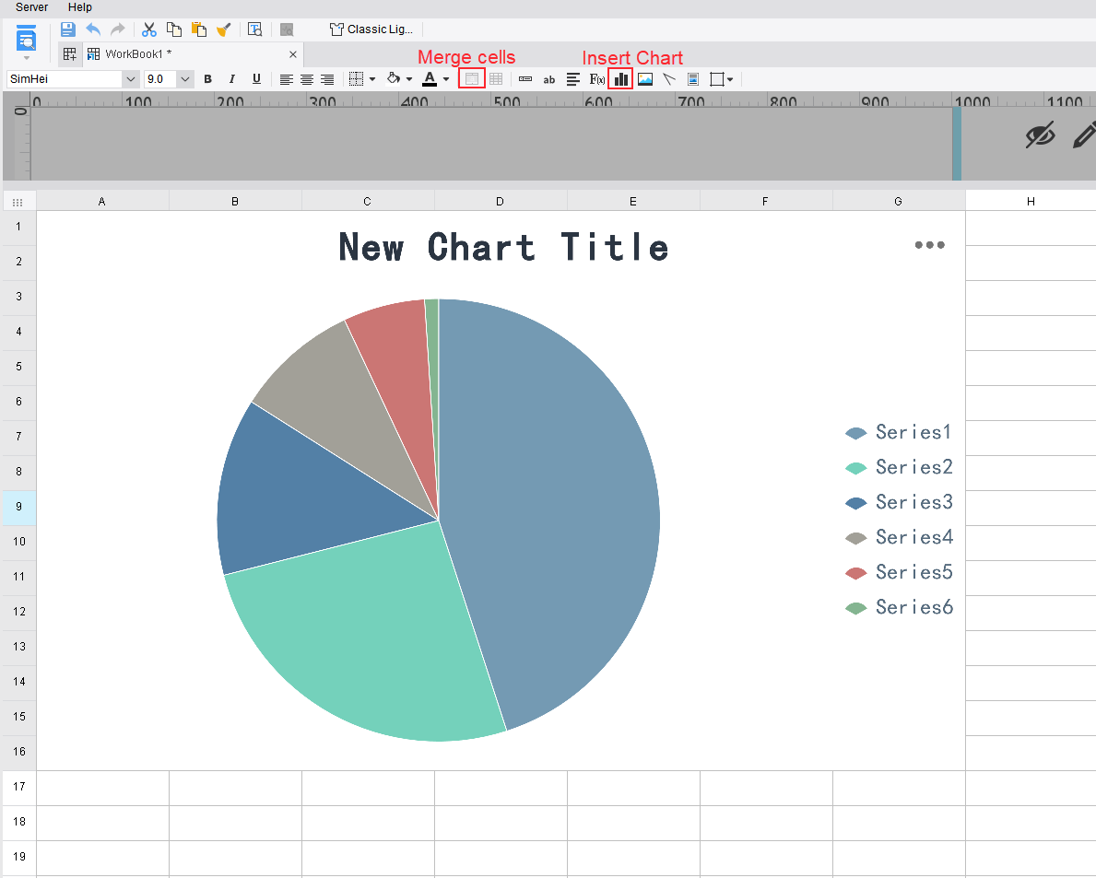Viewport: 1096px width, 878px height.
Task: Select all cells with the corner button
Action: point(18,202)
